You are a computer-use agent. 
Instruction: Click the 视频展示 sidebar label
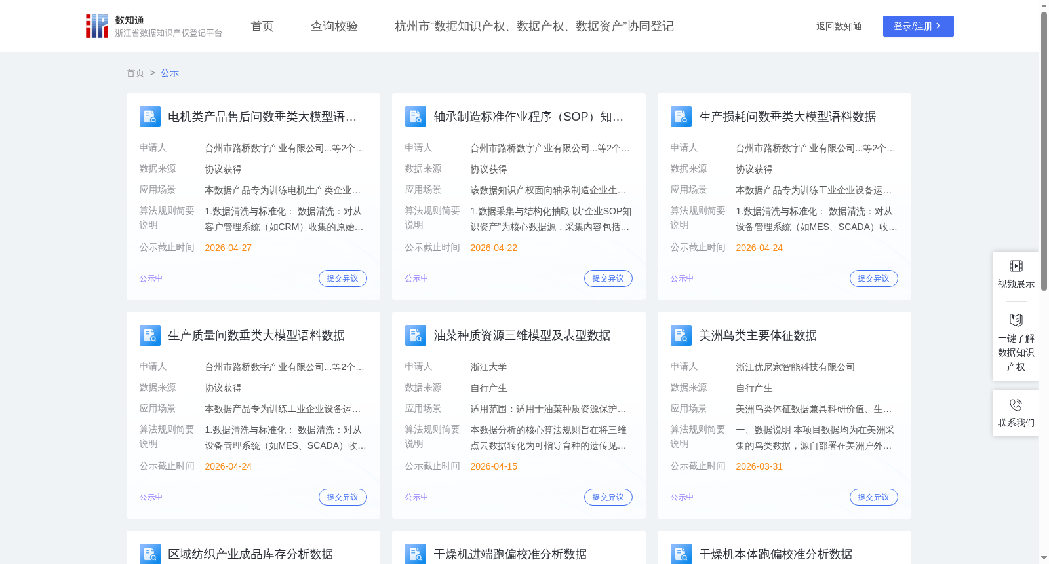[1016, 284]
